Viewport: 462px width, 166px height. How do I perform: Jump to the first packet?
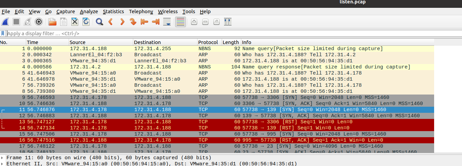tap(144, 22)
